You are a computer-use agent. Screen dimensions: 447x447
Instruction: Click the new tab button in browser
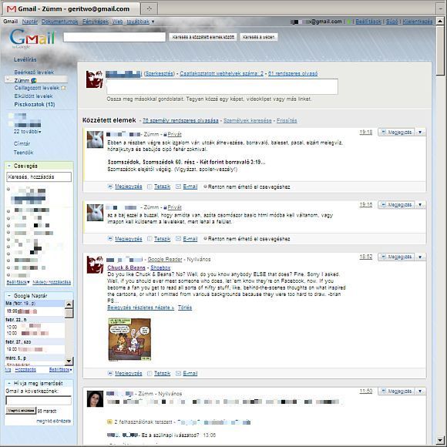[149, 8]
